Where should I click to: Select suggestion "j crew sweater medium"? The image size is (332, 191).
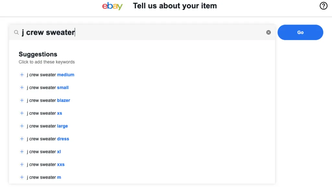pyautogui.click(x=51, y=75)
